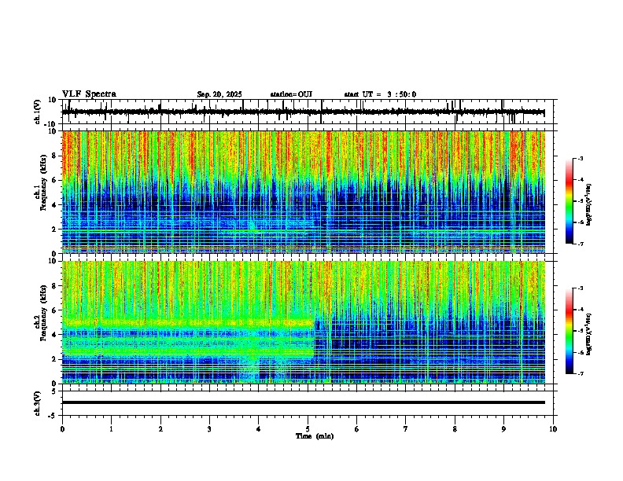
Task: Click the 4 kHz tick on ch.2 axis
Action: click(55, 335)
